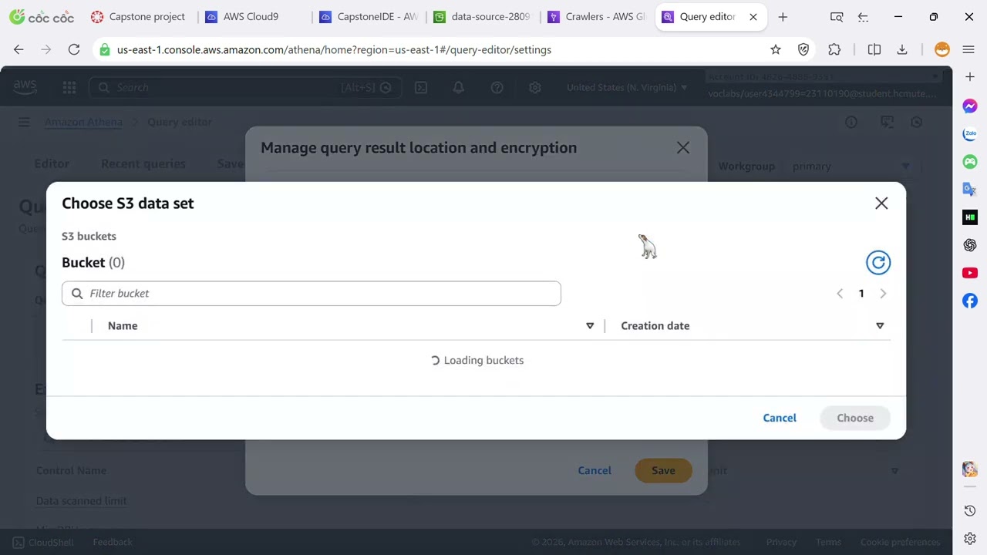This screenshot has height=555, width=987.
Task: Select page 1 of bucket list
Action: point(861,294)
